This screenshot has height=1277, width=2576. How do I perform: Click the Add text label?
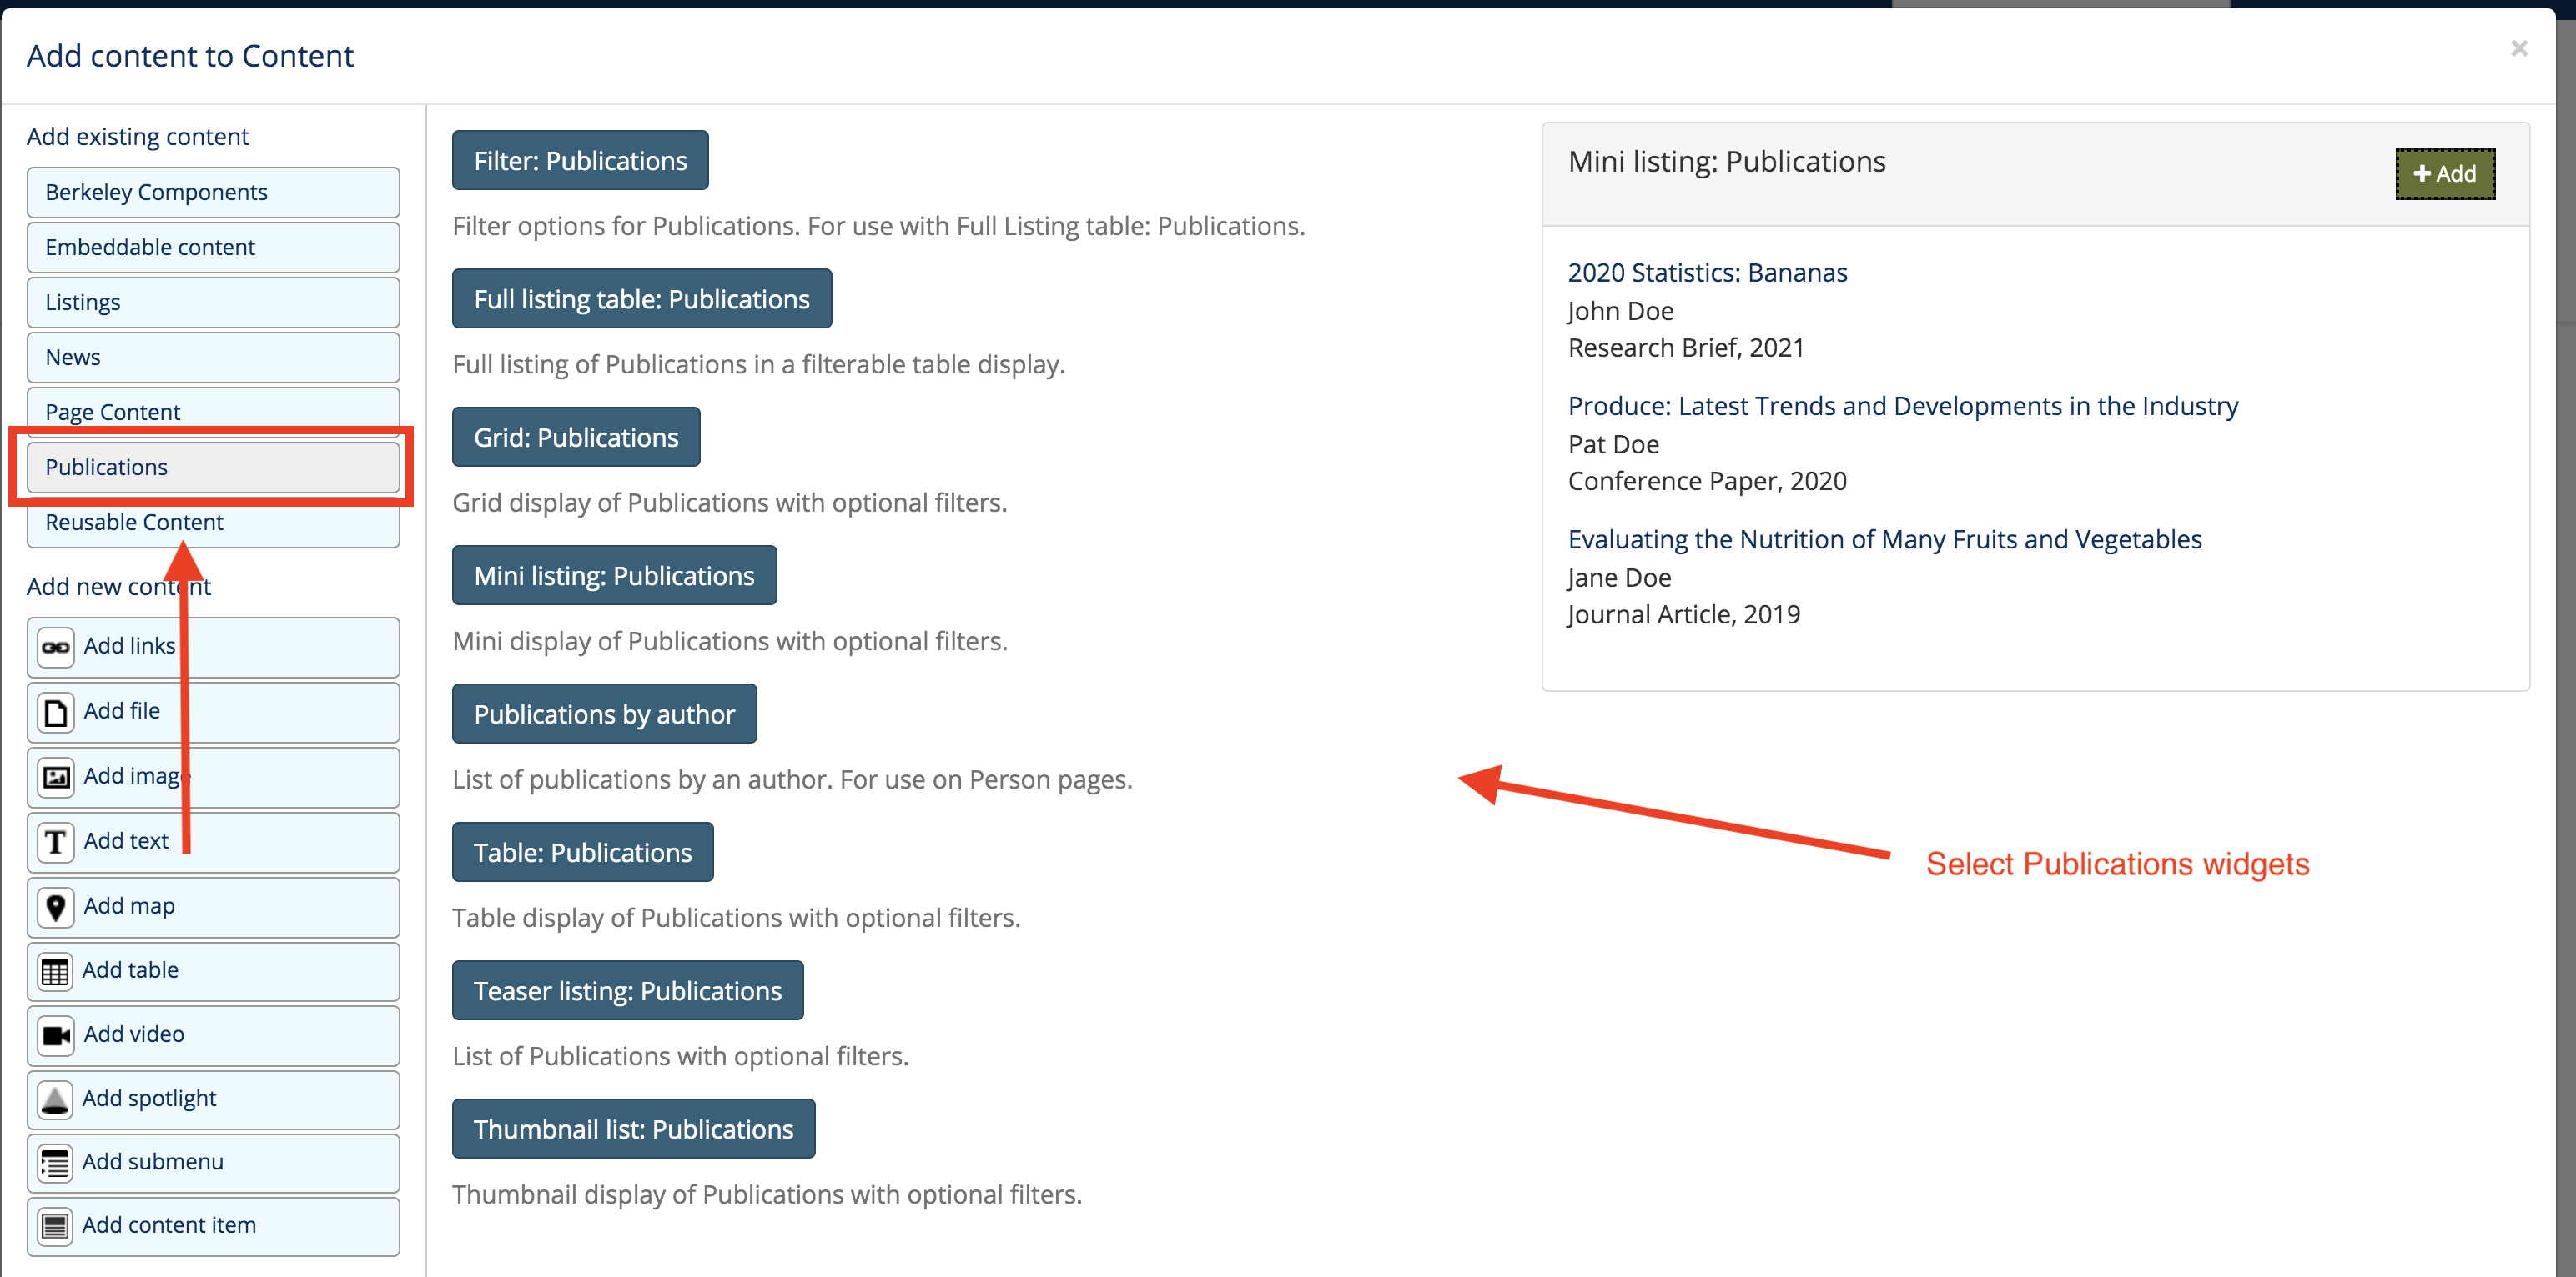[126, 840]
